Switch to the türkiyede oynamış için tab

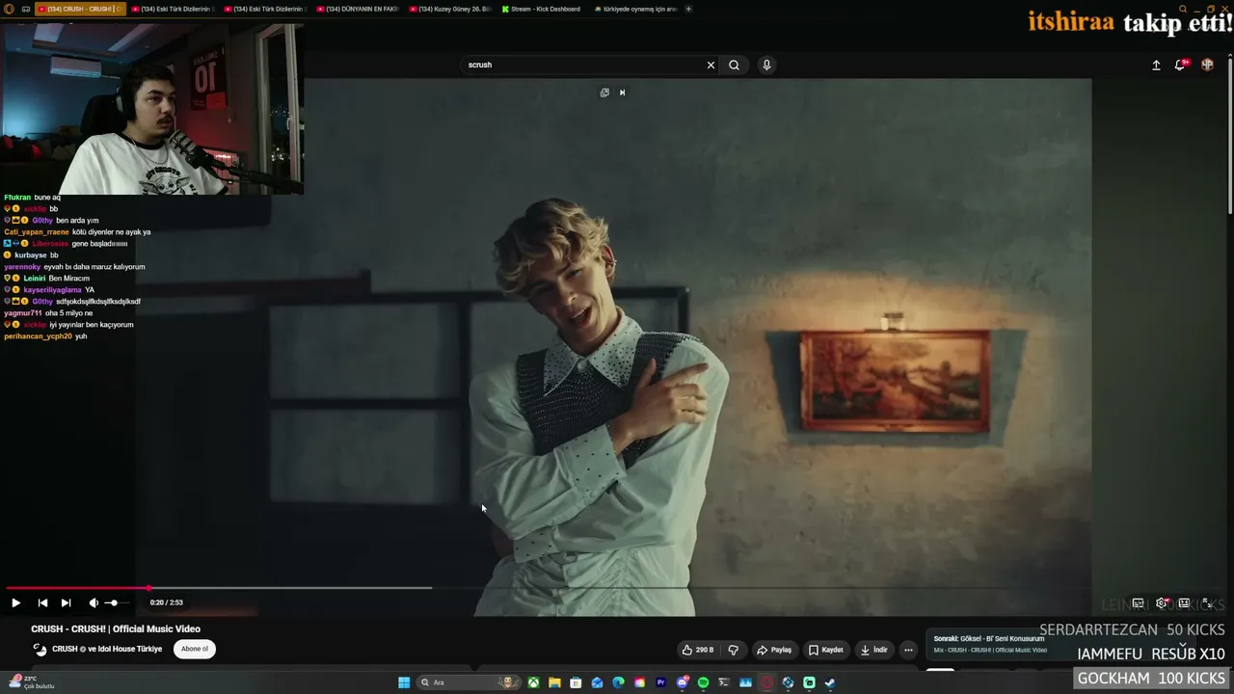click(634, 9)
